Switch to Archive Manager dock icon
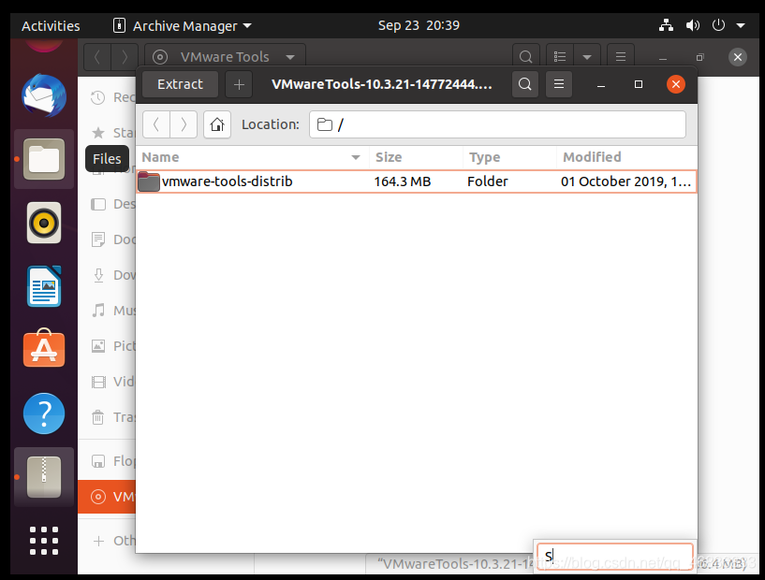Image resolution: width=765 pixels, height=580 pixels. click(44, 477)
